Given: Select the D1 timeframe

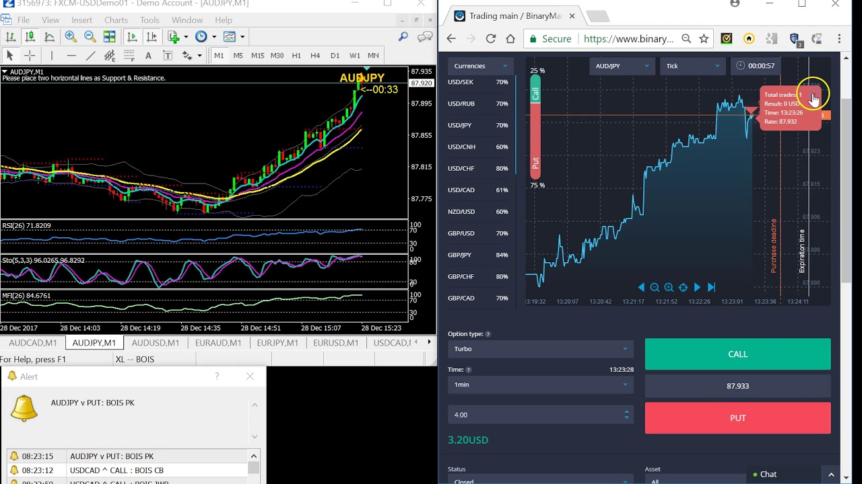Looking at the screenshot, I should coord(335,56).
